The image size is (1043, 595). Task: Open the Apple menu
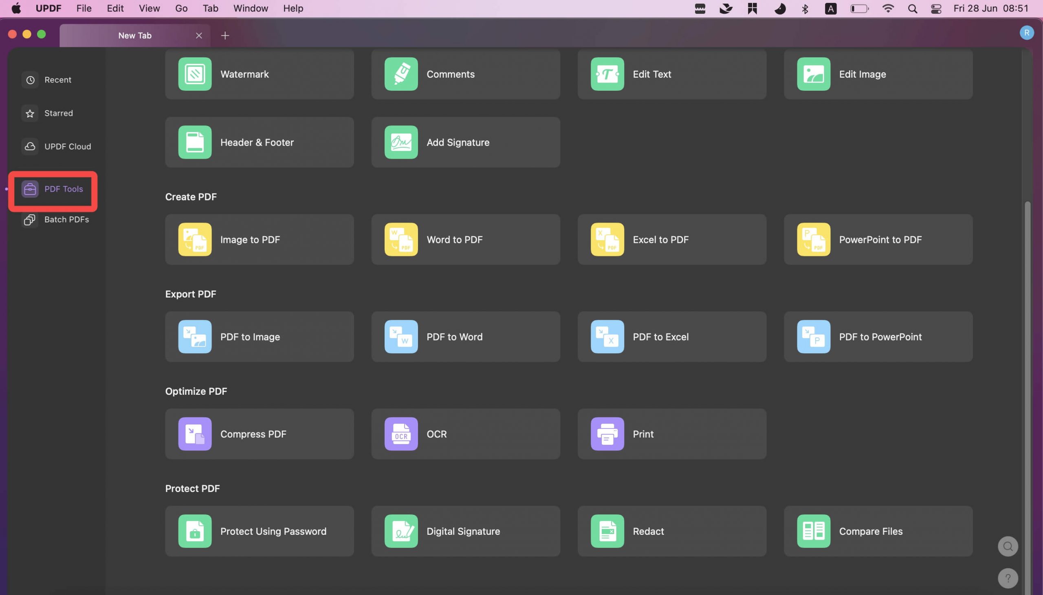16,9
